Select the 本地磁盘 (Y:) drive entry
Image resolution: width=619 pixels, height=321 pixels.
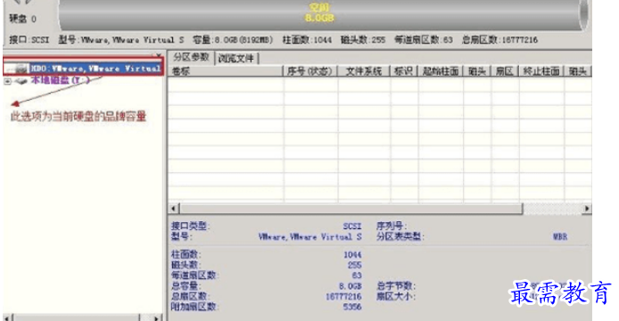click(60, 80)
